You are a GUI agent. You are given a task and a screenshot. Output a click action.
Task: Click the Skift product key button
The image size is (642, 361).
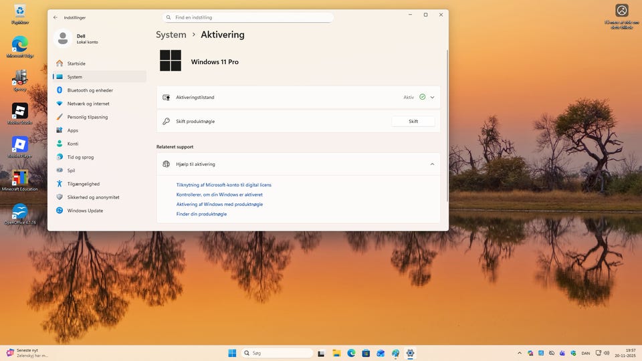point(413,122)
